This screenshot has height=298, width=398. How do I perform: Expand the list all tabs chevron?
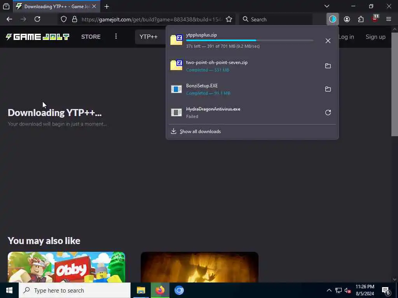click(x=327, y=6)
